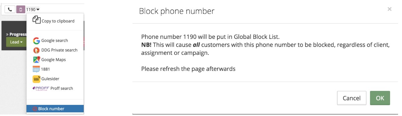Click the Google logo icon
This screenshot has width=402, height=116.
36,41
